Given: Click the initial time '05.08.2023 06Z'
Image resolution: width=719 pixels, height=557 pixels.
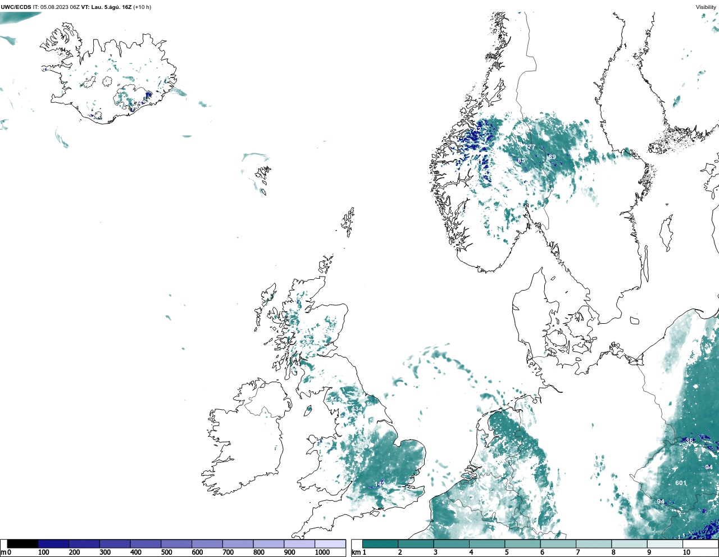Looking at the screenshot, I should click(60, 7).
